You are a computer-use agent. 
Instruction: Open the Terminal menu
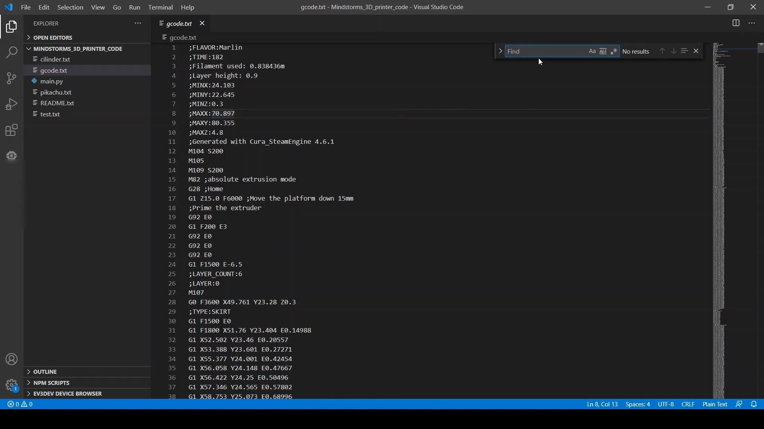[160, 7]
